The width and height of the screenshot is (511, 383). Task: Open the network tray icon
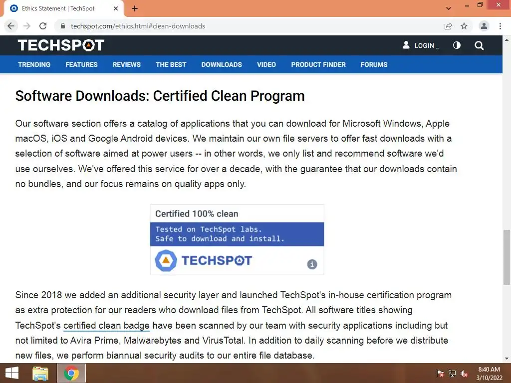point(452,373)
